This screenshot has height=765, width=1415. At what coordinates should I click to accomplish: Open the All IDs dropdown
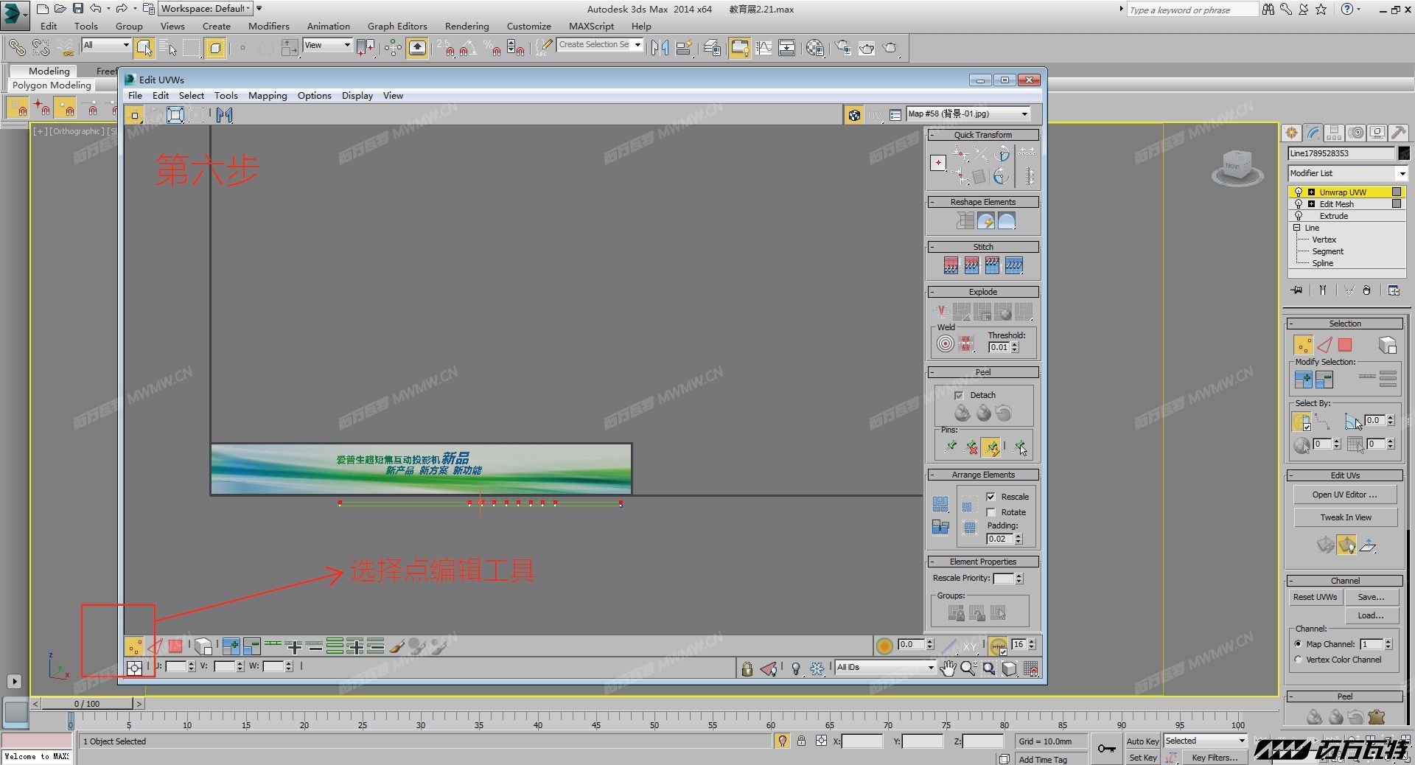click(885, 667)
